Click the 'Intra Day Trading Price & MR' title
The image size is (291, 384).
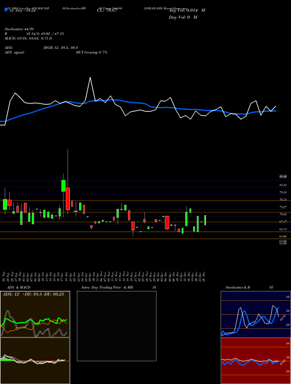coord(107,287)
